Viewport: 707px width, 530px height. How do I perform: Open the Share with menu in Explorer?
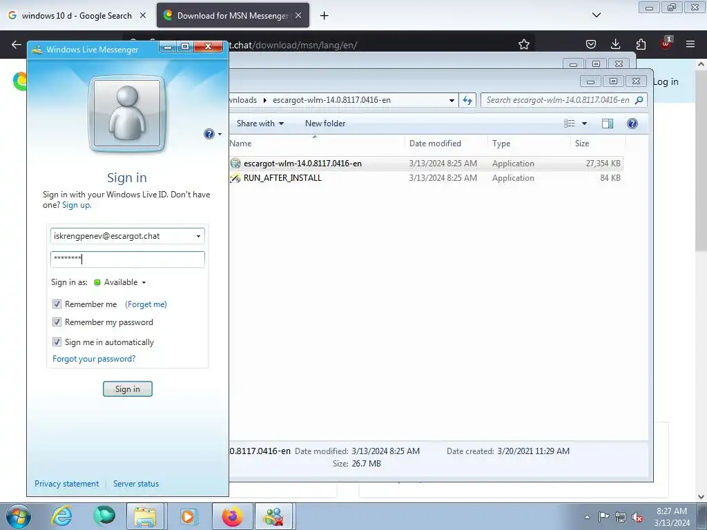tap(260, 124)
